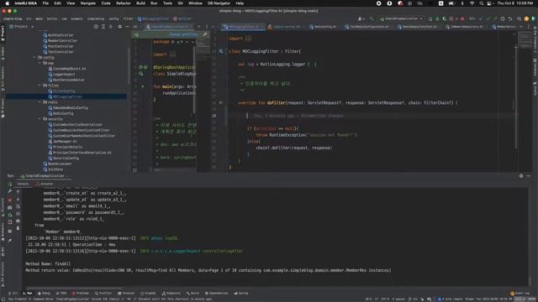This screenshot has height=302, width=538.
Task: Toggle soft-wrap in console toolbar
Action: 18,206
